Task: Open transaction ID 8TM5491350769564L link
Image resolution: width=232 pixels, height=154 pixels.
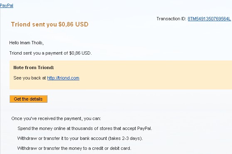Action: pos(209,19)
